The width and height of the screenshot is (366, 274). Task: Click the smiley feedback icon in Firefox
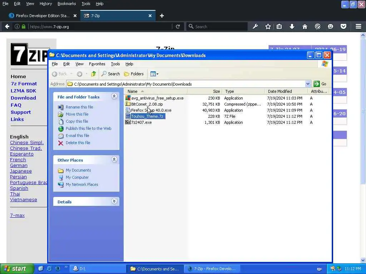pos(331,26)
